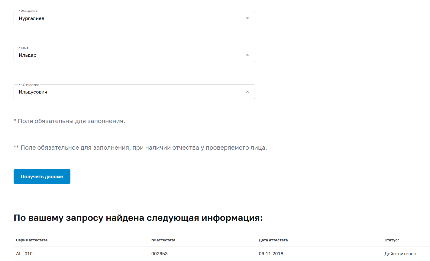
Task: Select the Статус column header
Action: pyautogui.click(x=392, y=240)
